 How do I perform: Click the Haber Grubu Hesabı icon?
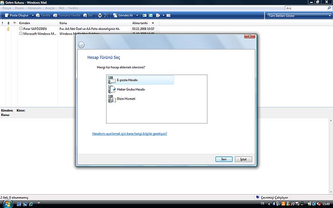[112, 89]
